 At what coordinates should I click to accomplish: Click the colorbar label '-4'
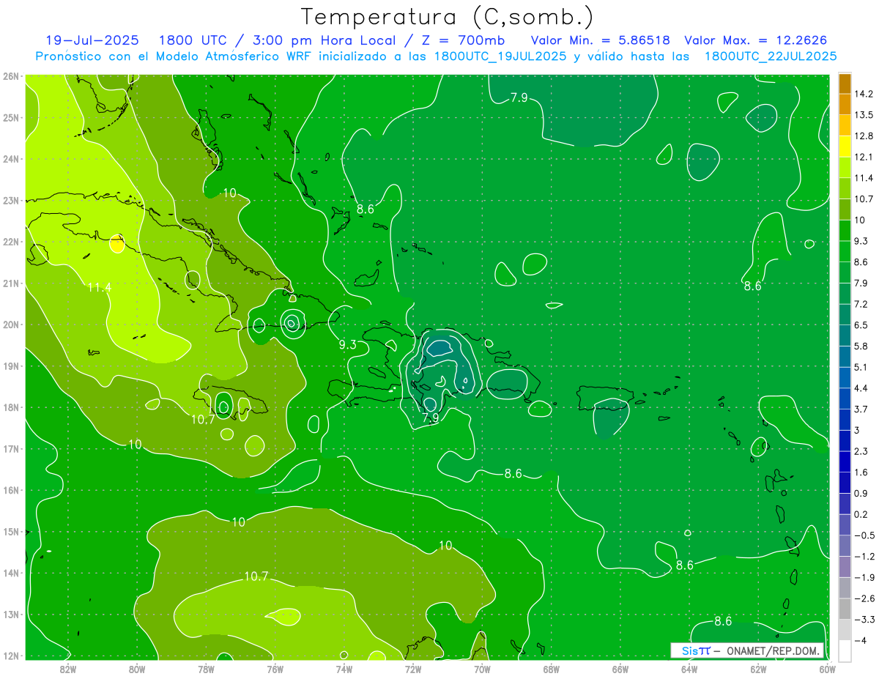[x=861, y=639]
